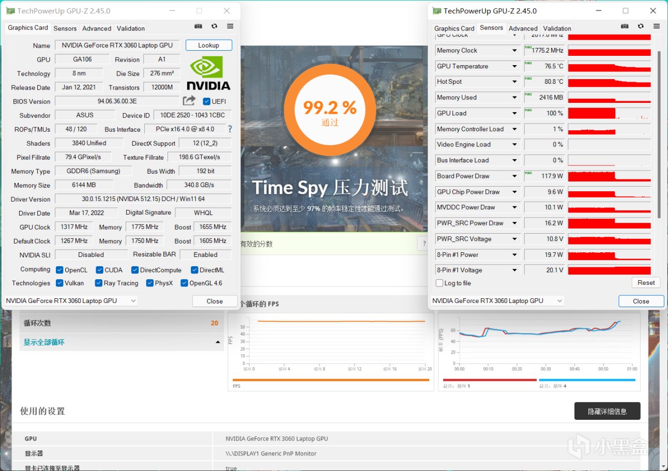Click the BIOS export arrow icon
This screenshot has height=471, width=668.
(x=190, y=101)
